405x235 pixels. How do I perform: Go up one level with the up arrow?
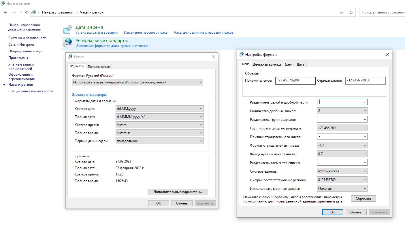27,12
